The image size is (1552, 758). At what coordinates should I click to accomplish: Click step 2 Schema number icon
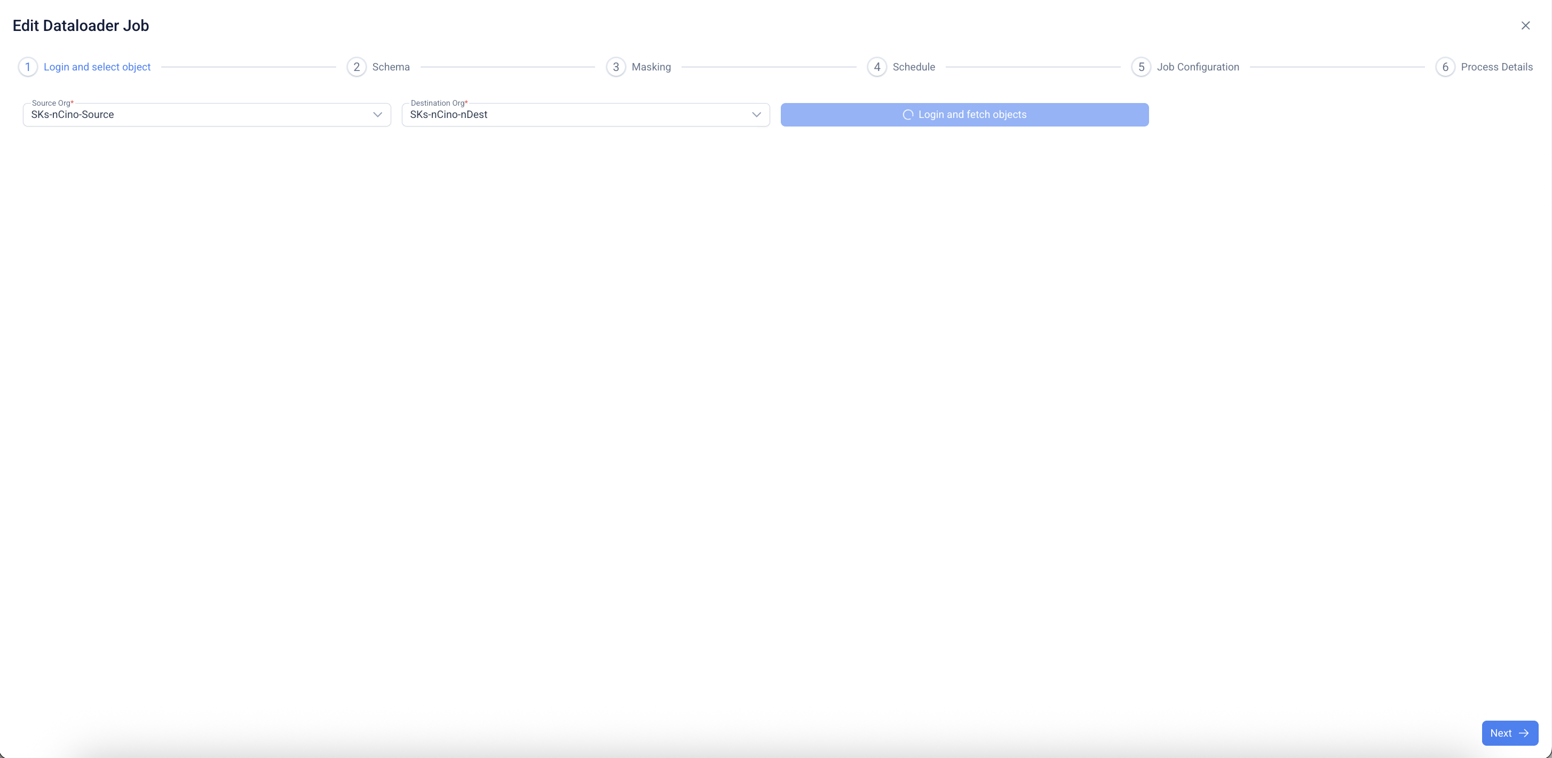356,67
